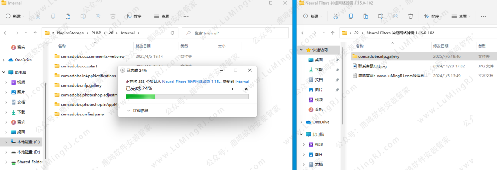Select com.adobe.ccx.start folder
Viewport: 497px width, 170px height.
click(x=76, y=66)
